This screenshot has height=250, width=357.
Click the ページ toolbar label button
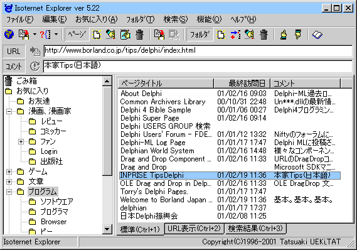77,35
